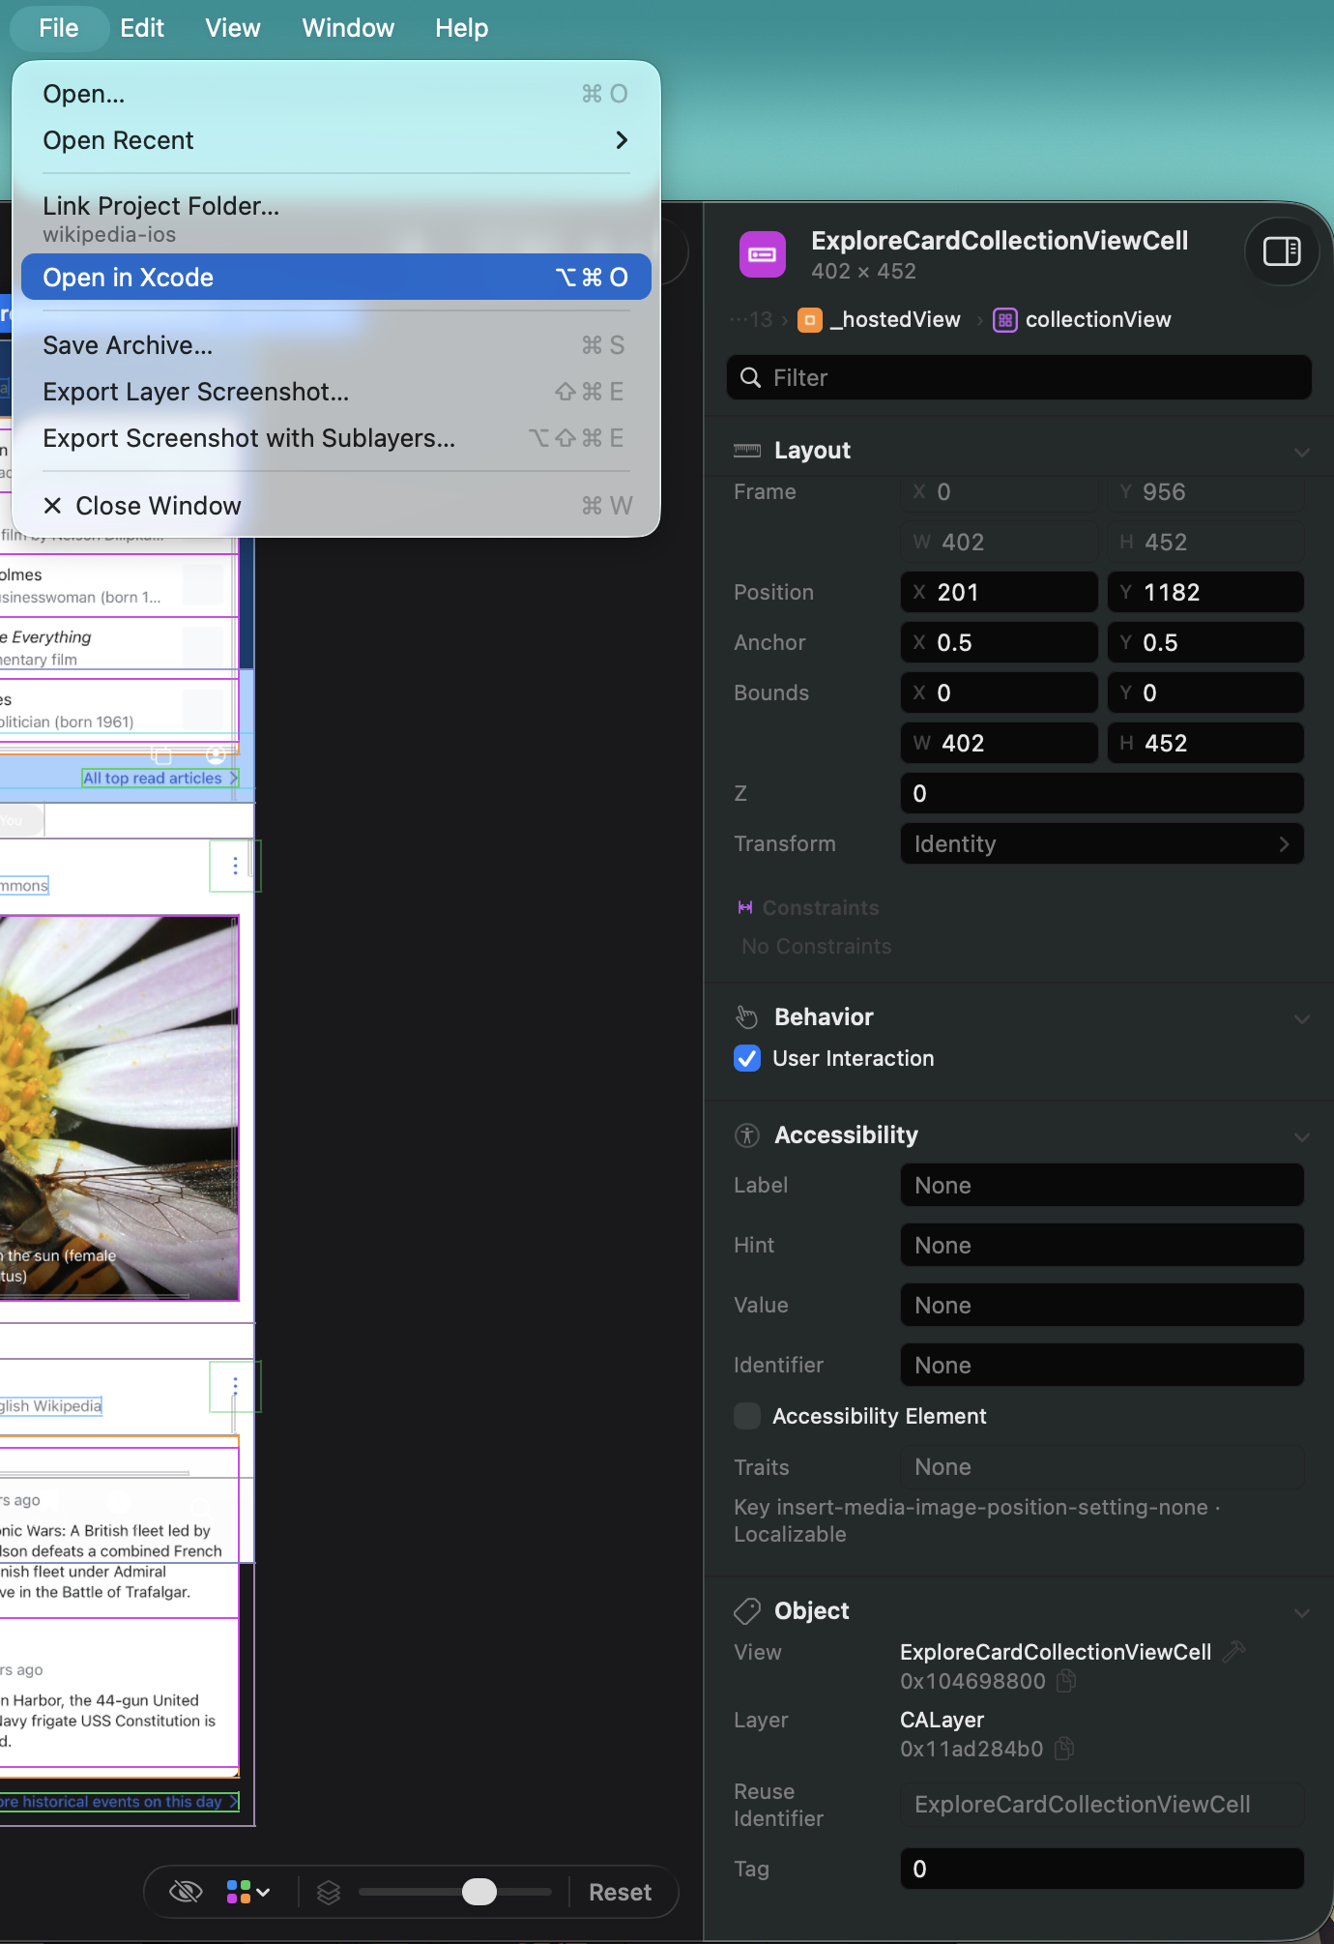Open the Open Recent submenu
This screenshot has width=1334, height=1944.
pos(336,140)
